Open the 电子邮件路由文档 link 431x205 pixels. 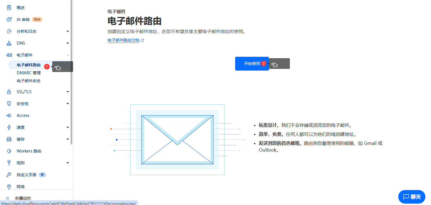[x=124, y=40]
